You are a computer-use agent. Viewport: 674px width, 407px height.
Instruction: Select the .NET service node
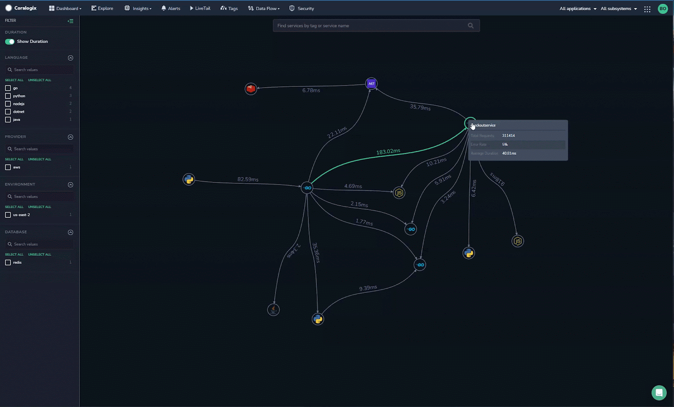click(371, 83)
